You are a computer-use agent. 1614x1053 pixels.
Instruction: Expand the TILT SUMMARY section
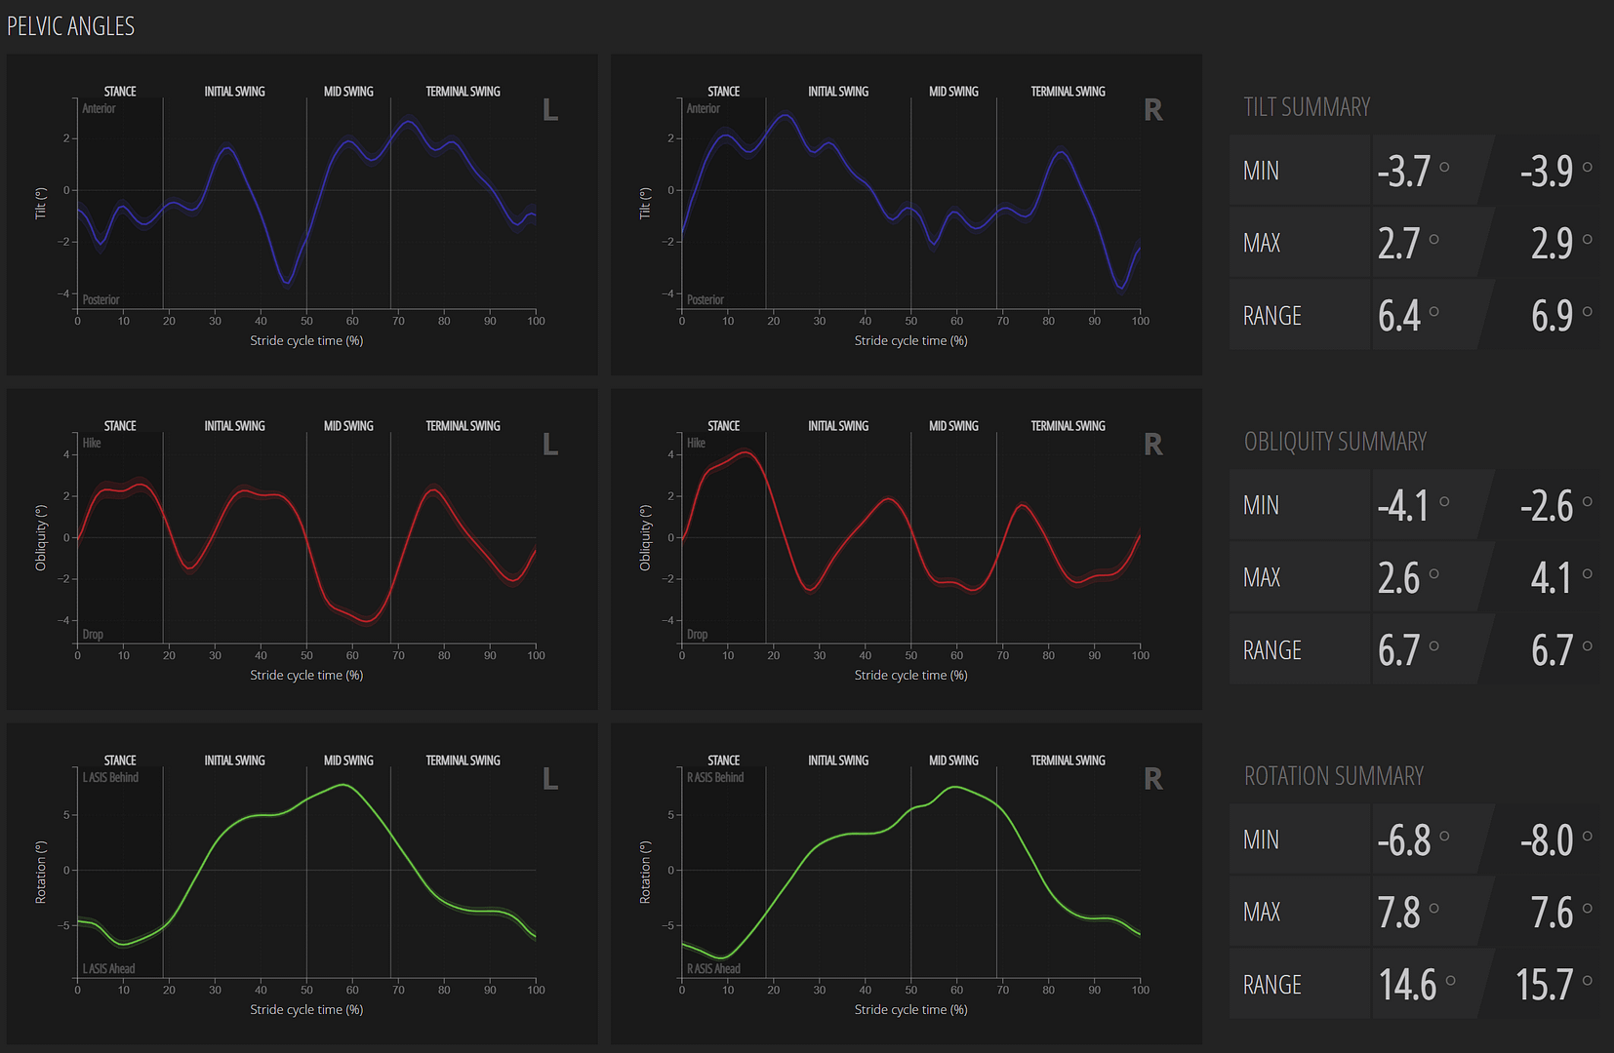click(1308, 107)
